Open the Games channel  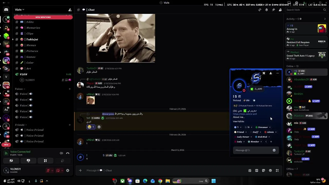[x=31, y=57]
